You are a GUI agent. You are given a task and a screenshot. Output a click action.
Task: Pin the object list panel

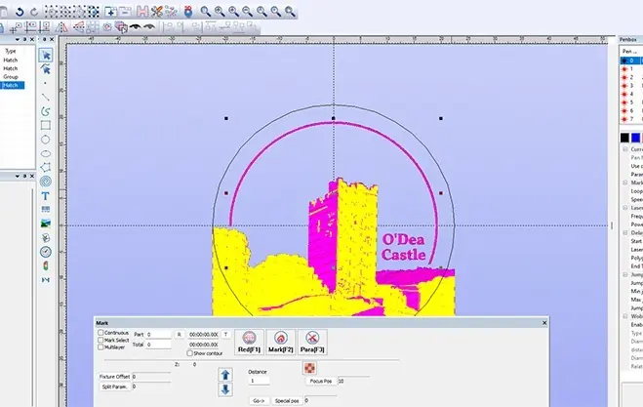click(x=24, y=39)
